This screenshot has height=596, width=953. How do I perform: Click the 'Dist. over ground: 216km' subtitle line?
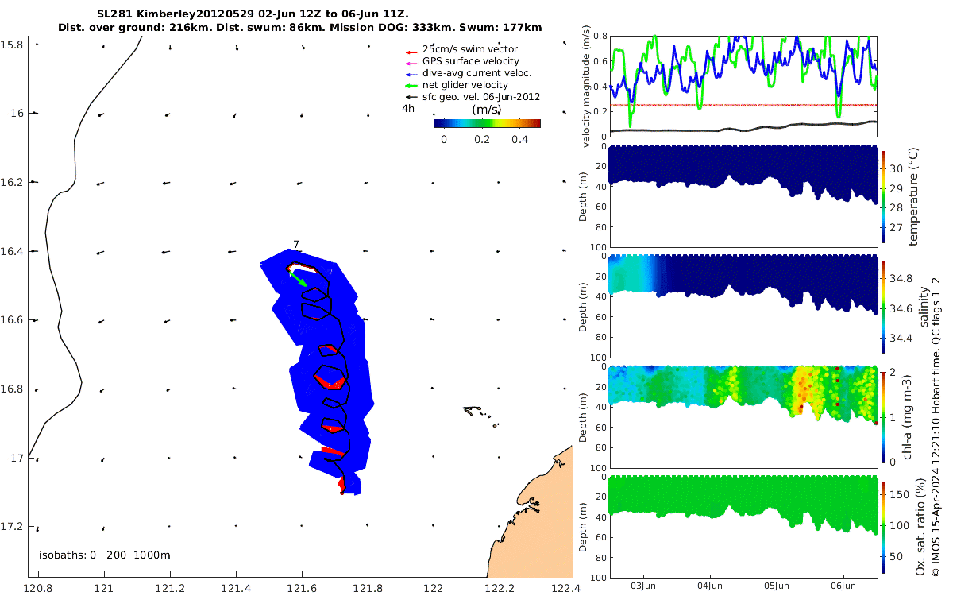[x=300, y=28]
